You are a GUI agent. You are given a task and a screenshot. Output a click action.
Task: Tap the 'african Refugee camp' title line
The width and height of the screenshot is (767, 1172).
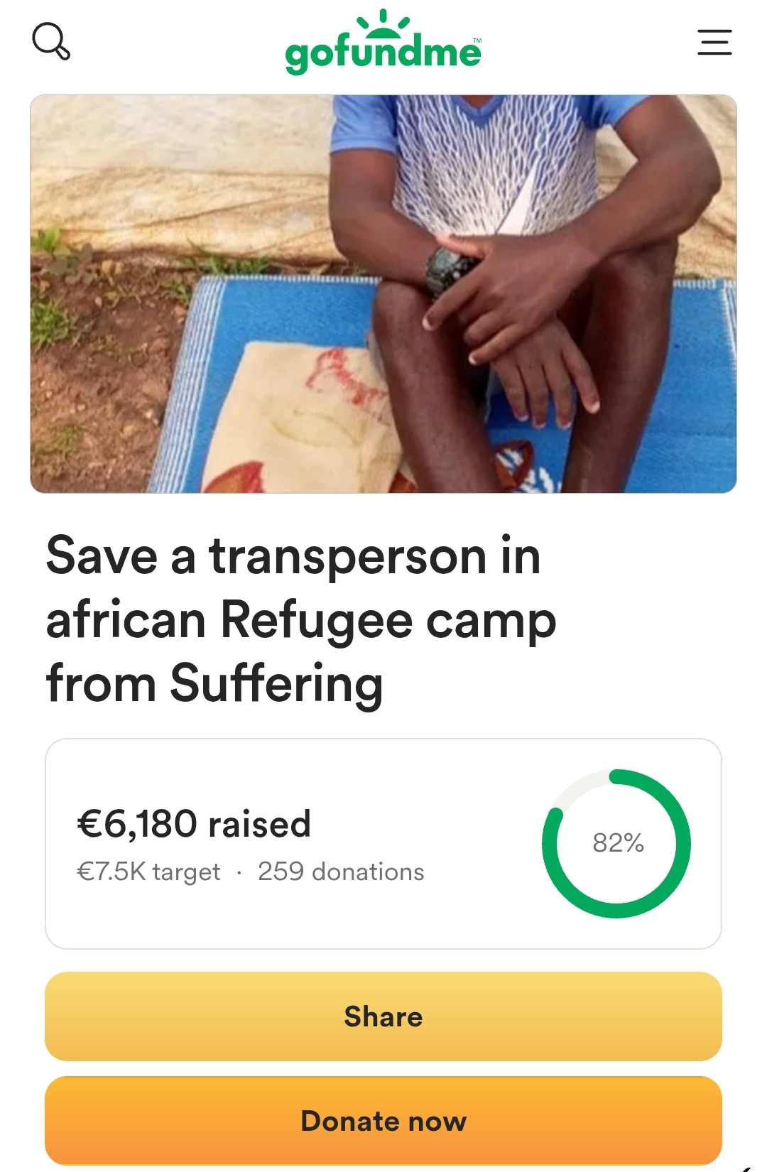(301, 622)
